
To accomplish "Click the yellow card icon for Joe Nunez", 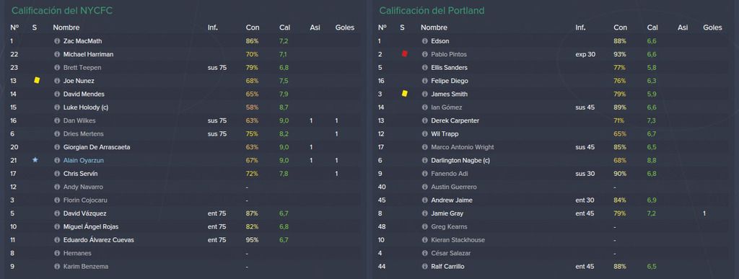I will pos(37,81).
